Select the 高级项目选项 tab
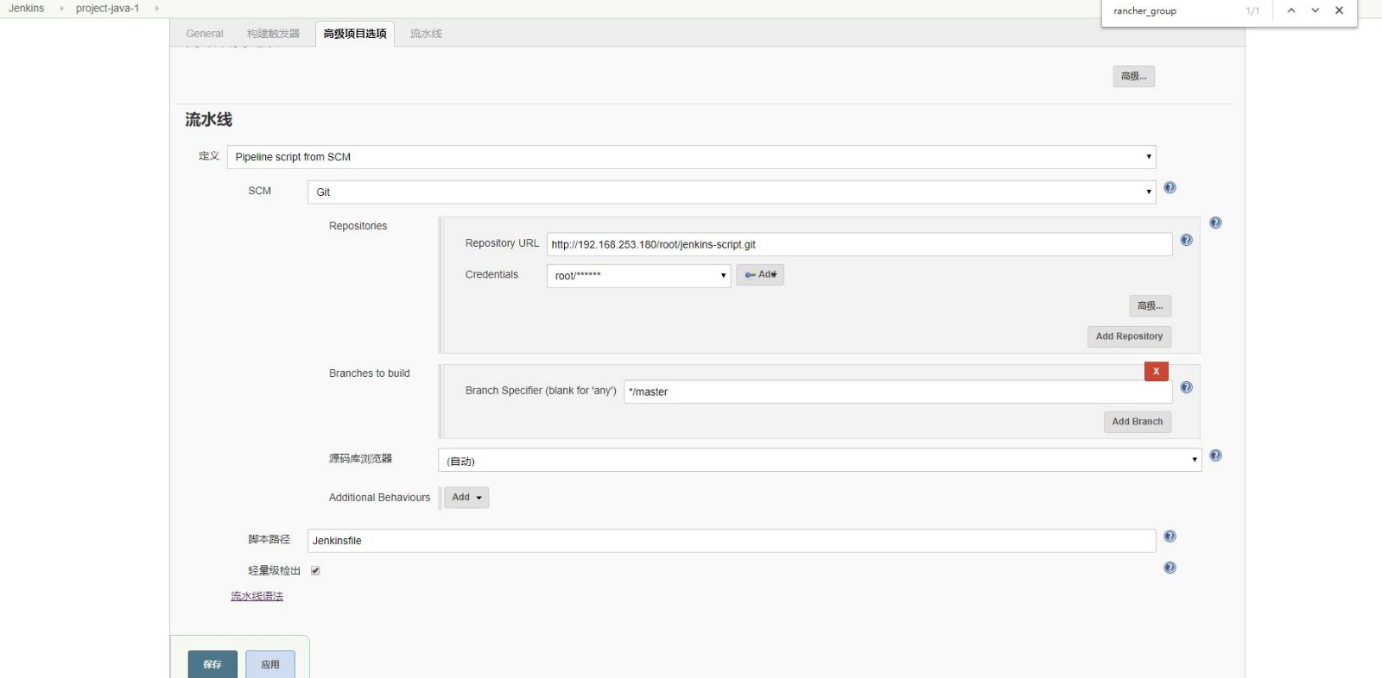The width and height of the screenshot is (1382, 678). 355,34
